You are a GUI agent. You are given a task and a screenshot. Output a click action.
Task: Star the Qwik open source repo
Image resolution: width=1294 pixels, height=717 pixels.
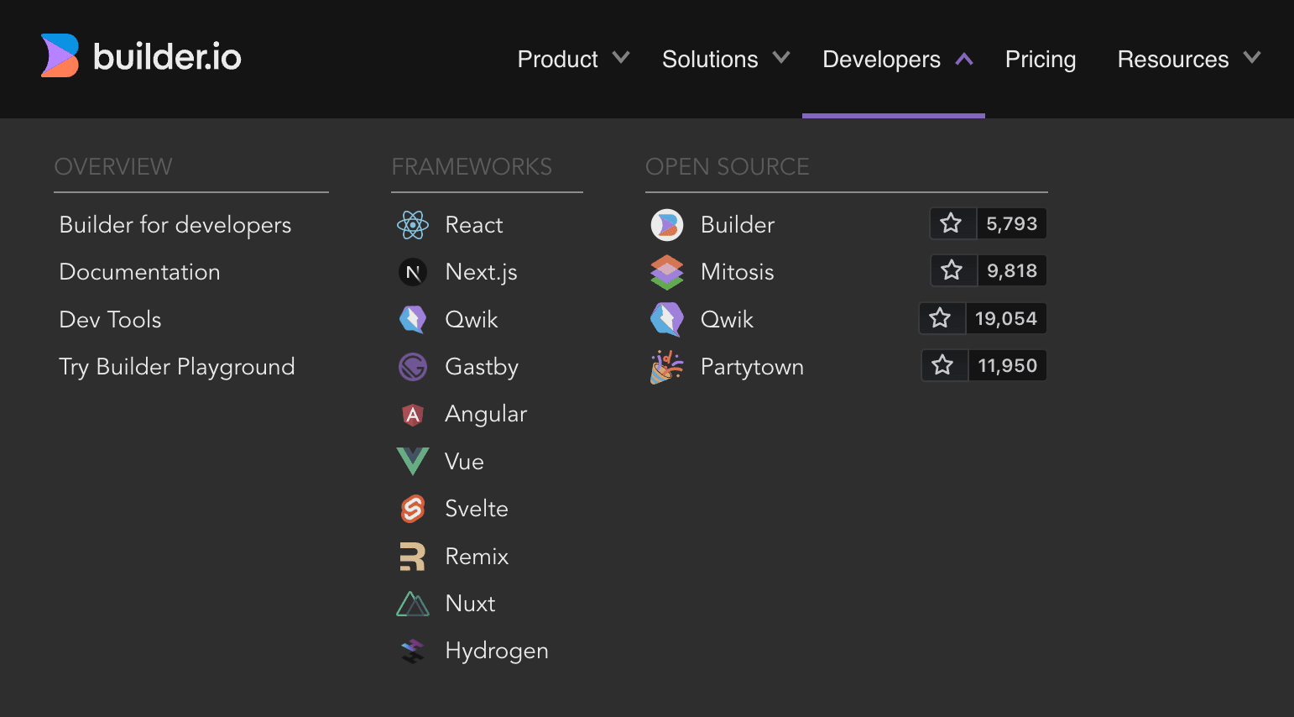pyautogui.click(x=941, y=318)
